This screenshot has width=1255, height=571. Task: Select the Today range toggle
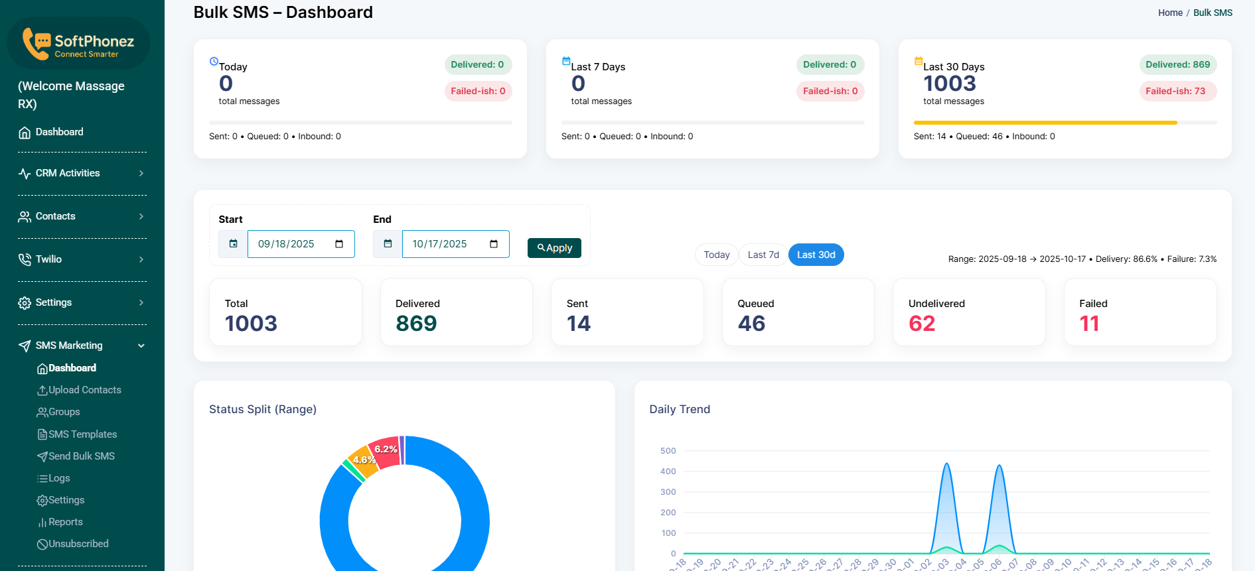tap(716, 255)
